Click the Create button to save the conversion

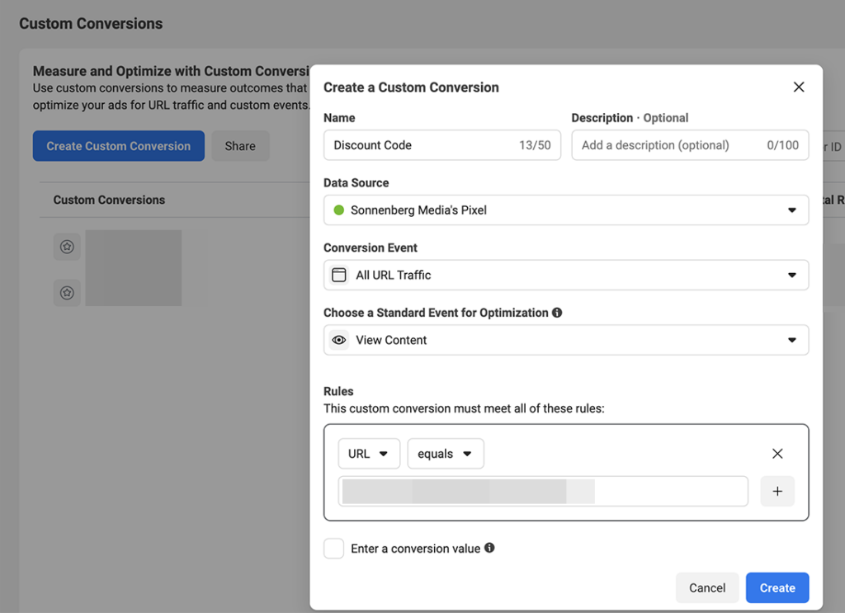coord(777,587)
